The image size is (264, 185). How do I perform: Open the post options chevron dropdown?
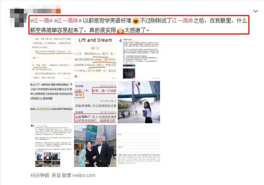pyautogui.click(x=255, y=11)
